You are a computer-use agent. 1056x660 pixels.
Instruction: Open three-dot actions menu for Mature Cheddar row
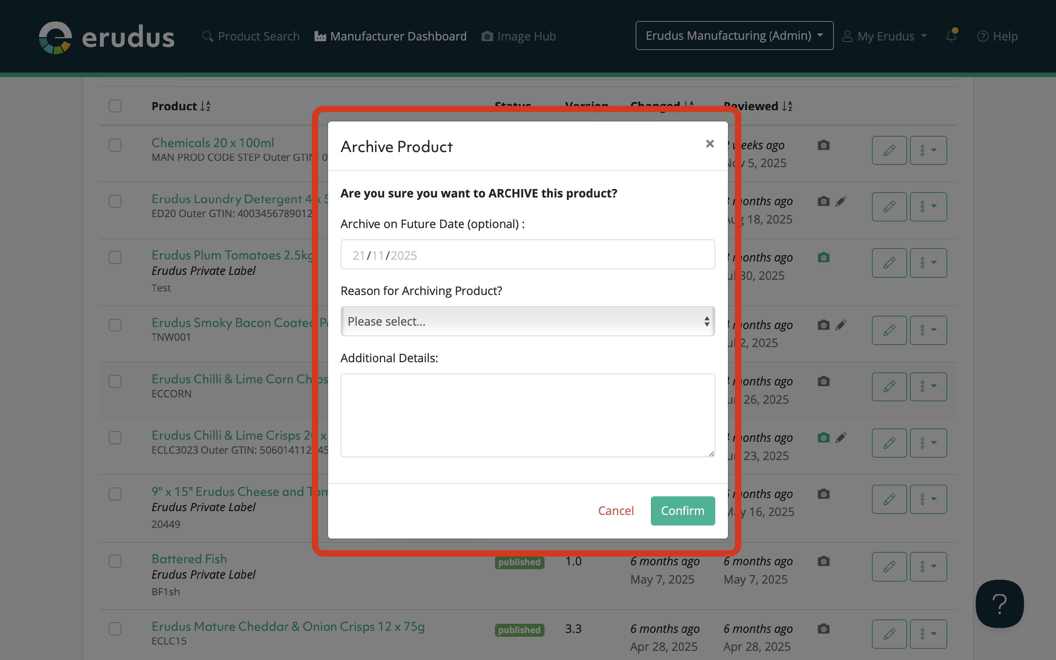tap(928, 634)
